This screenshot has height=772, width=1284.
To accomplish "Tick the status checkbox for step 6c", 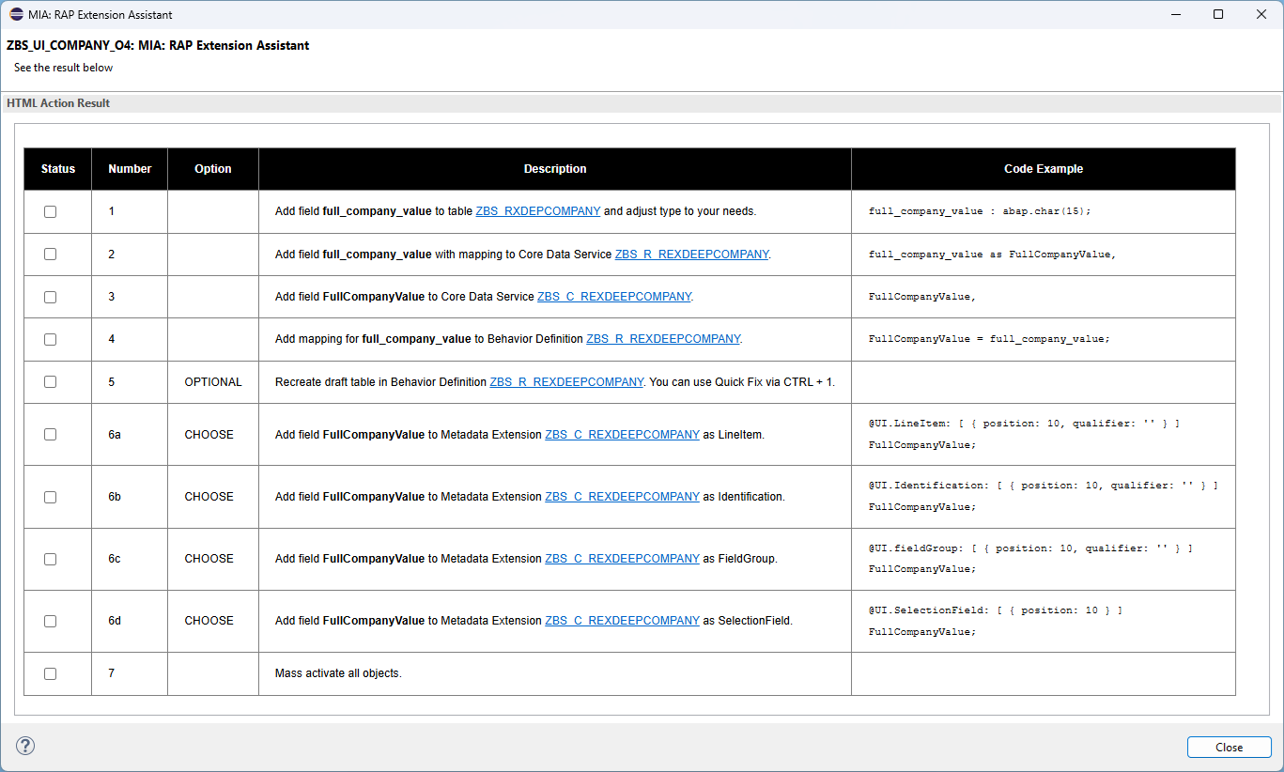I will [50, 559].
